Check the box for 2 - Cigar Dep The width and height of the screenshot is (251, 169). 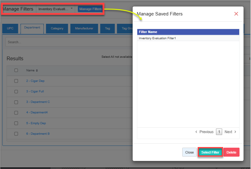[16, 81]
